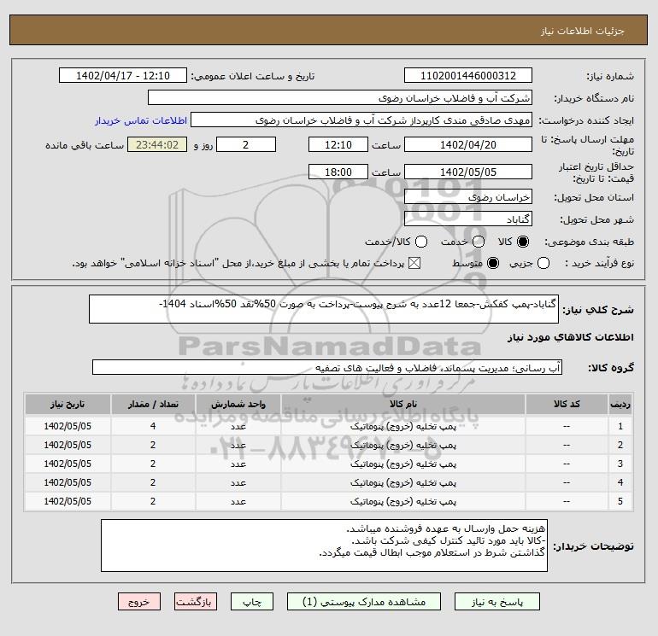Select the کالا/خدمت radio button
This screenshot has height=636, width=658.
pos(421,242)
